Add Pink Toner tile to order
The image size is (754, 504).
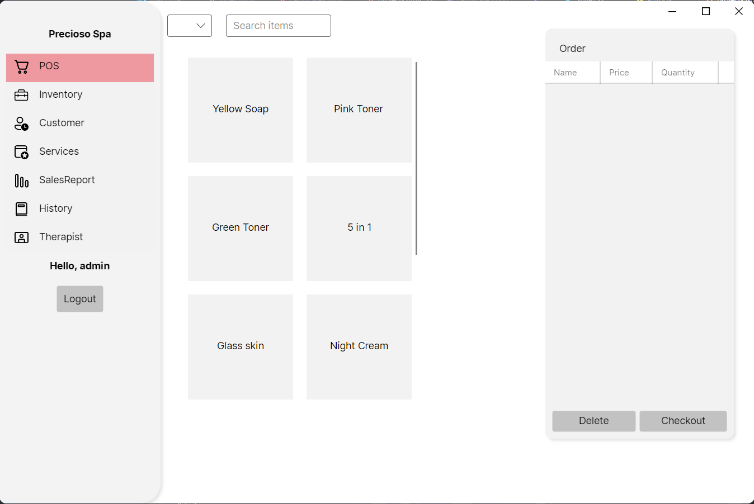pos(359,110)
